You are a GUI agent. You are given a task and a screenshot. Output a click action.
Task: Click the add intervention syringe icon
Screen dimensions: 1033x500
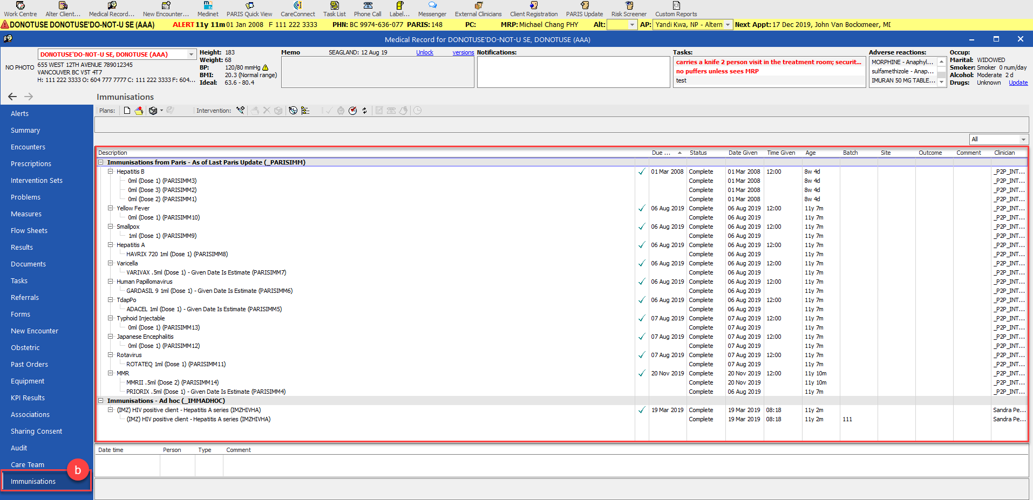[240, 111]
